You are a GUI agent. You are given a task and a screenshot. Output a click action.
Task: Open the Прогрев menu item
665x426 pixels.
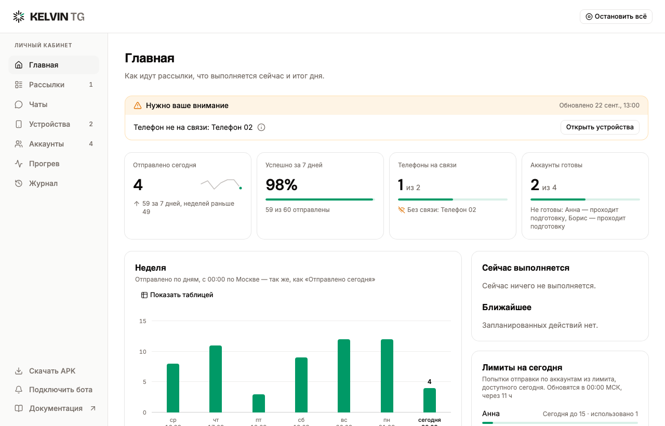[x=54, y=164]
